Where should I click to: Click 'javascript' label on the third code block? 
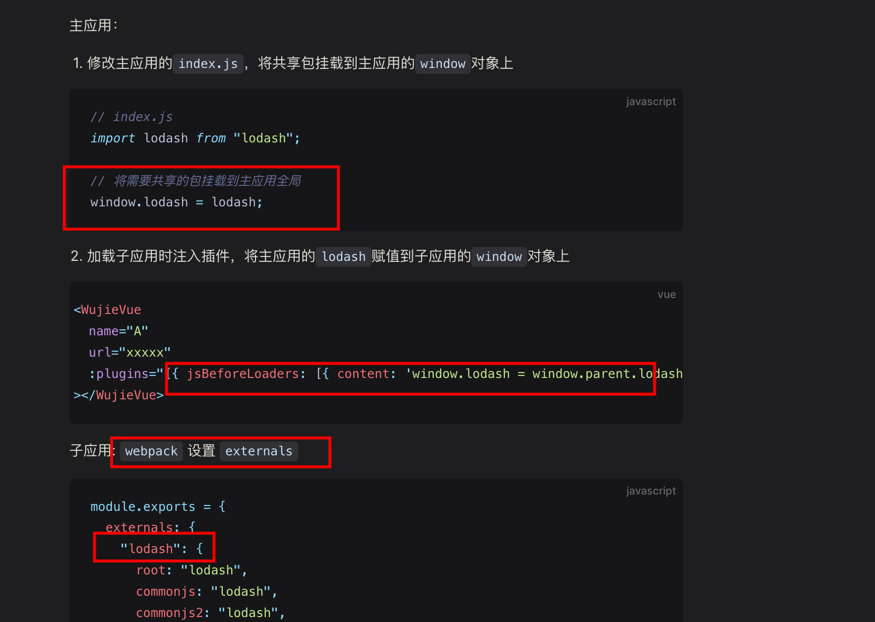(x=651, y=491)
